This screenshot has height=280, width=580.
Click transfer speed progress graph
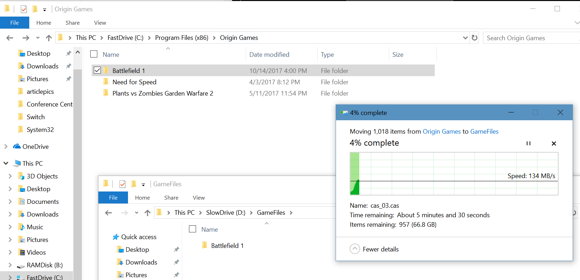point(454,174)
